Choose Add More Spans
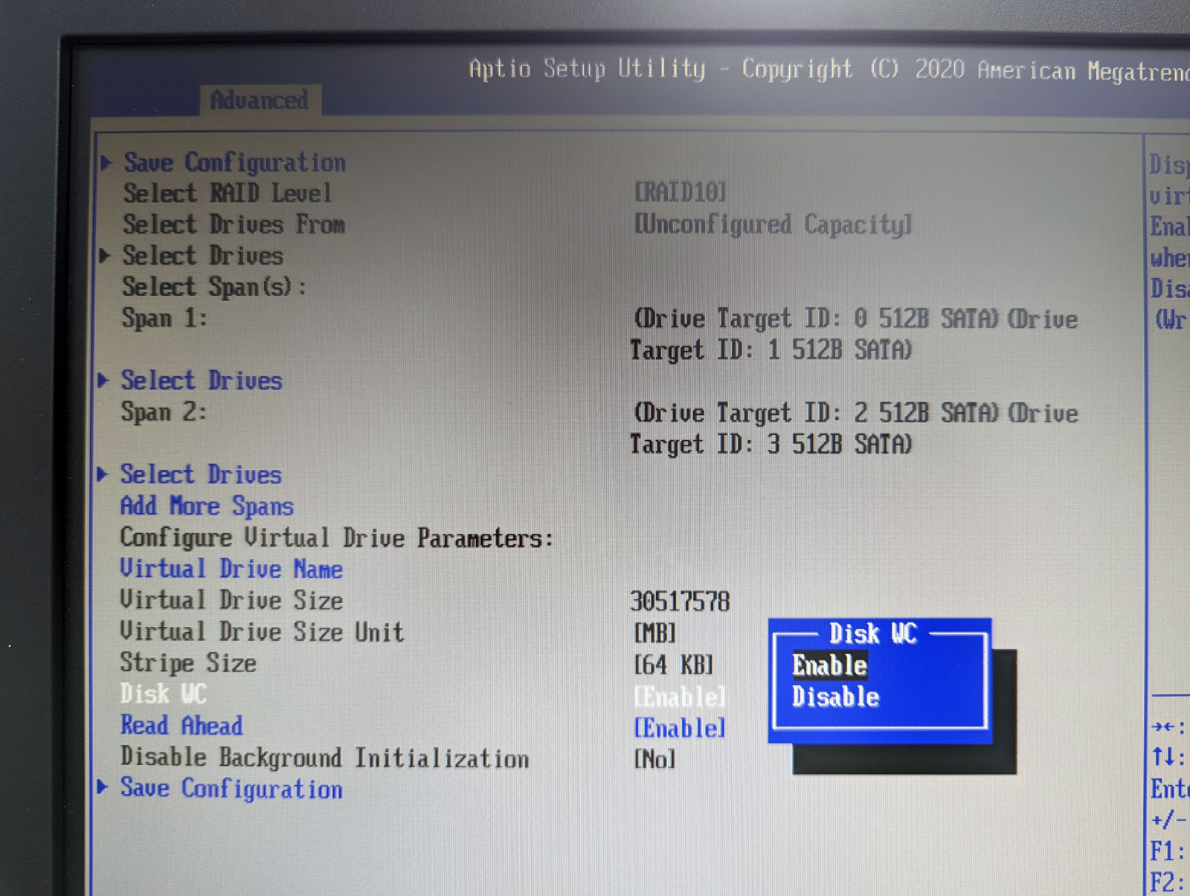 pyautogui.click(x=207, y=506)
